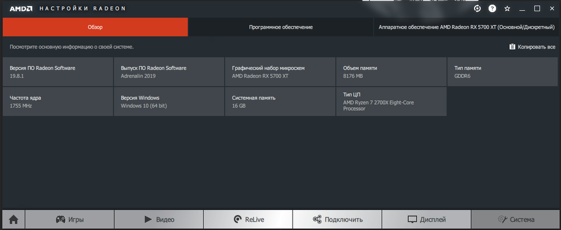Image resolution: width=561 pixels, height=230 pixels.
Task: Open the Видео section
Action: pos(159,219)
